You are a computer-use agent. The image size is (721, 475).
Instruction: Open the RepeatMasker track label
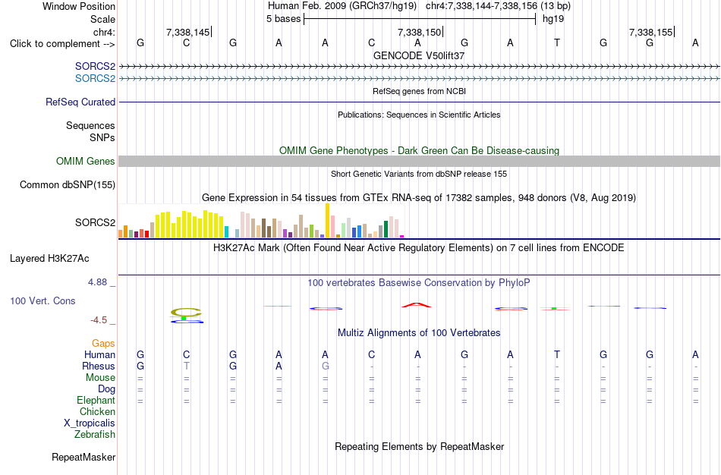(x=83, y=457)
